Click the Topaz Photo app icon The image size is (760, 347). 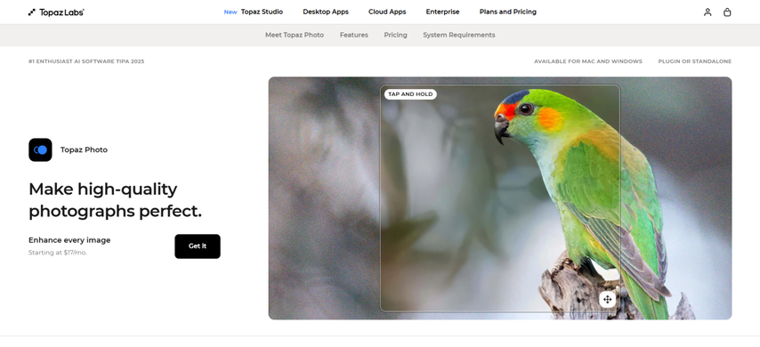click(x=40, y=149)
